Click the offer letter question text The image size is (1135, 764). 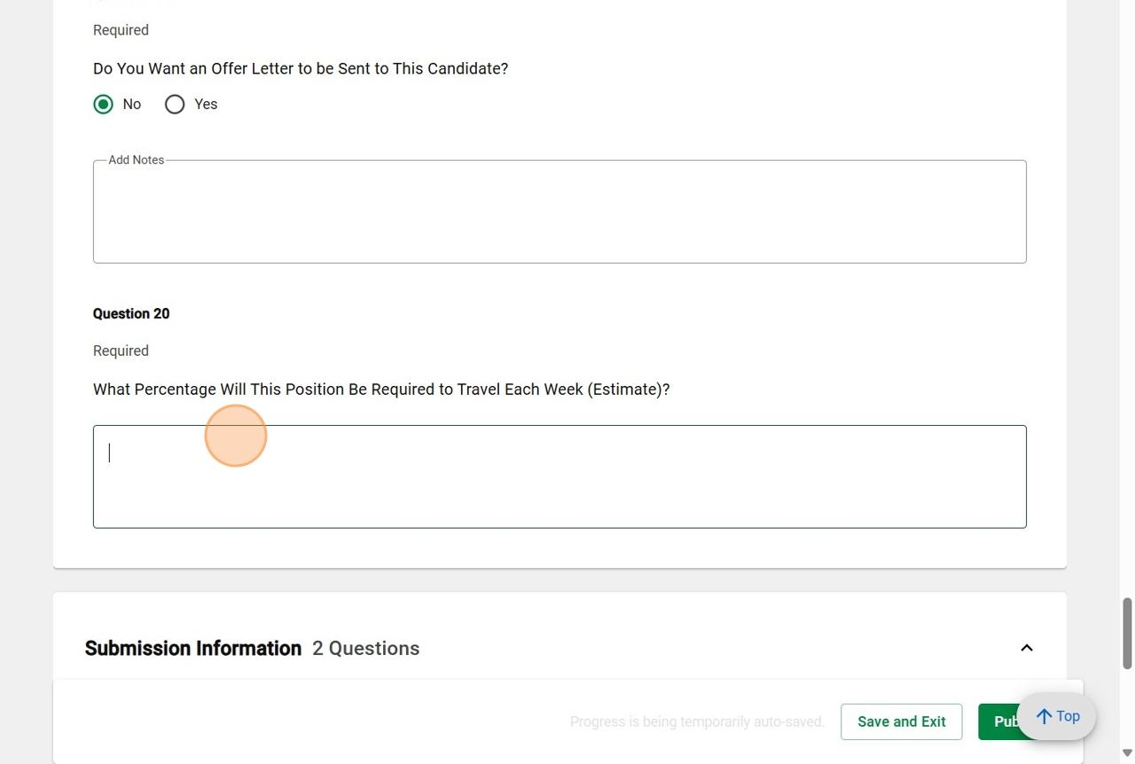(x=301, y=69)
